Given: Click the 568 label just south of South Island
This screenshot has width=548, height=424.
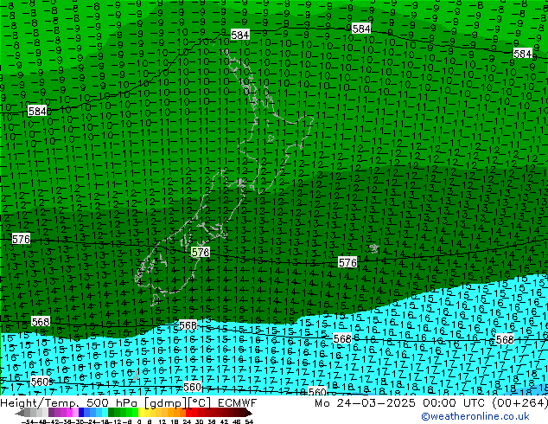Looking at the screenshot, I should tap(188, 325).
